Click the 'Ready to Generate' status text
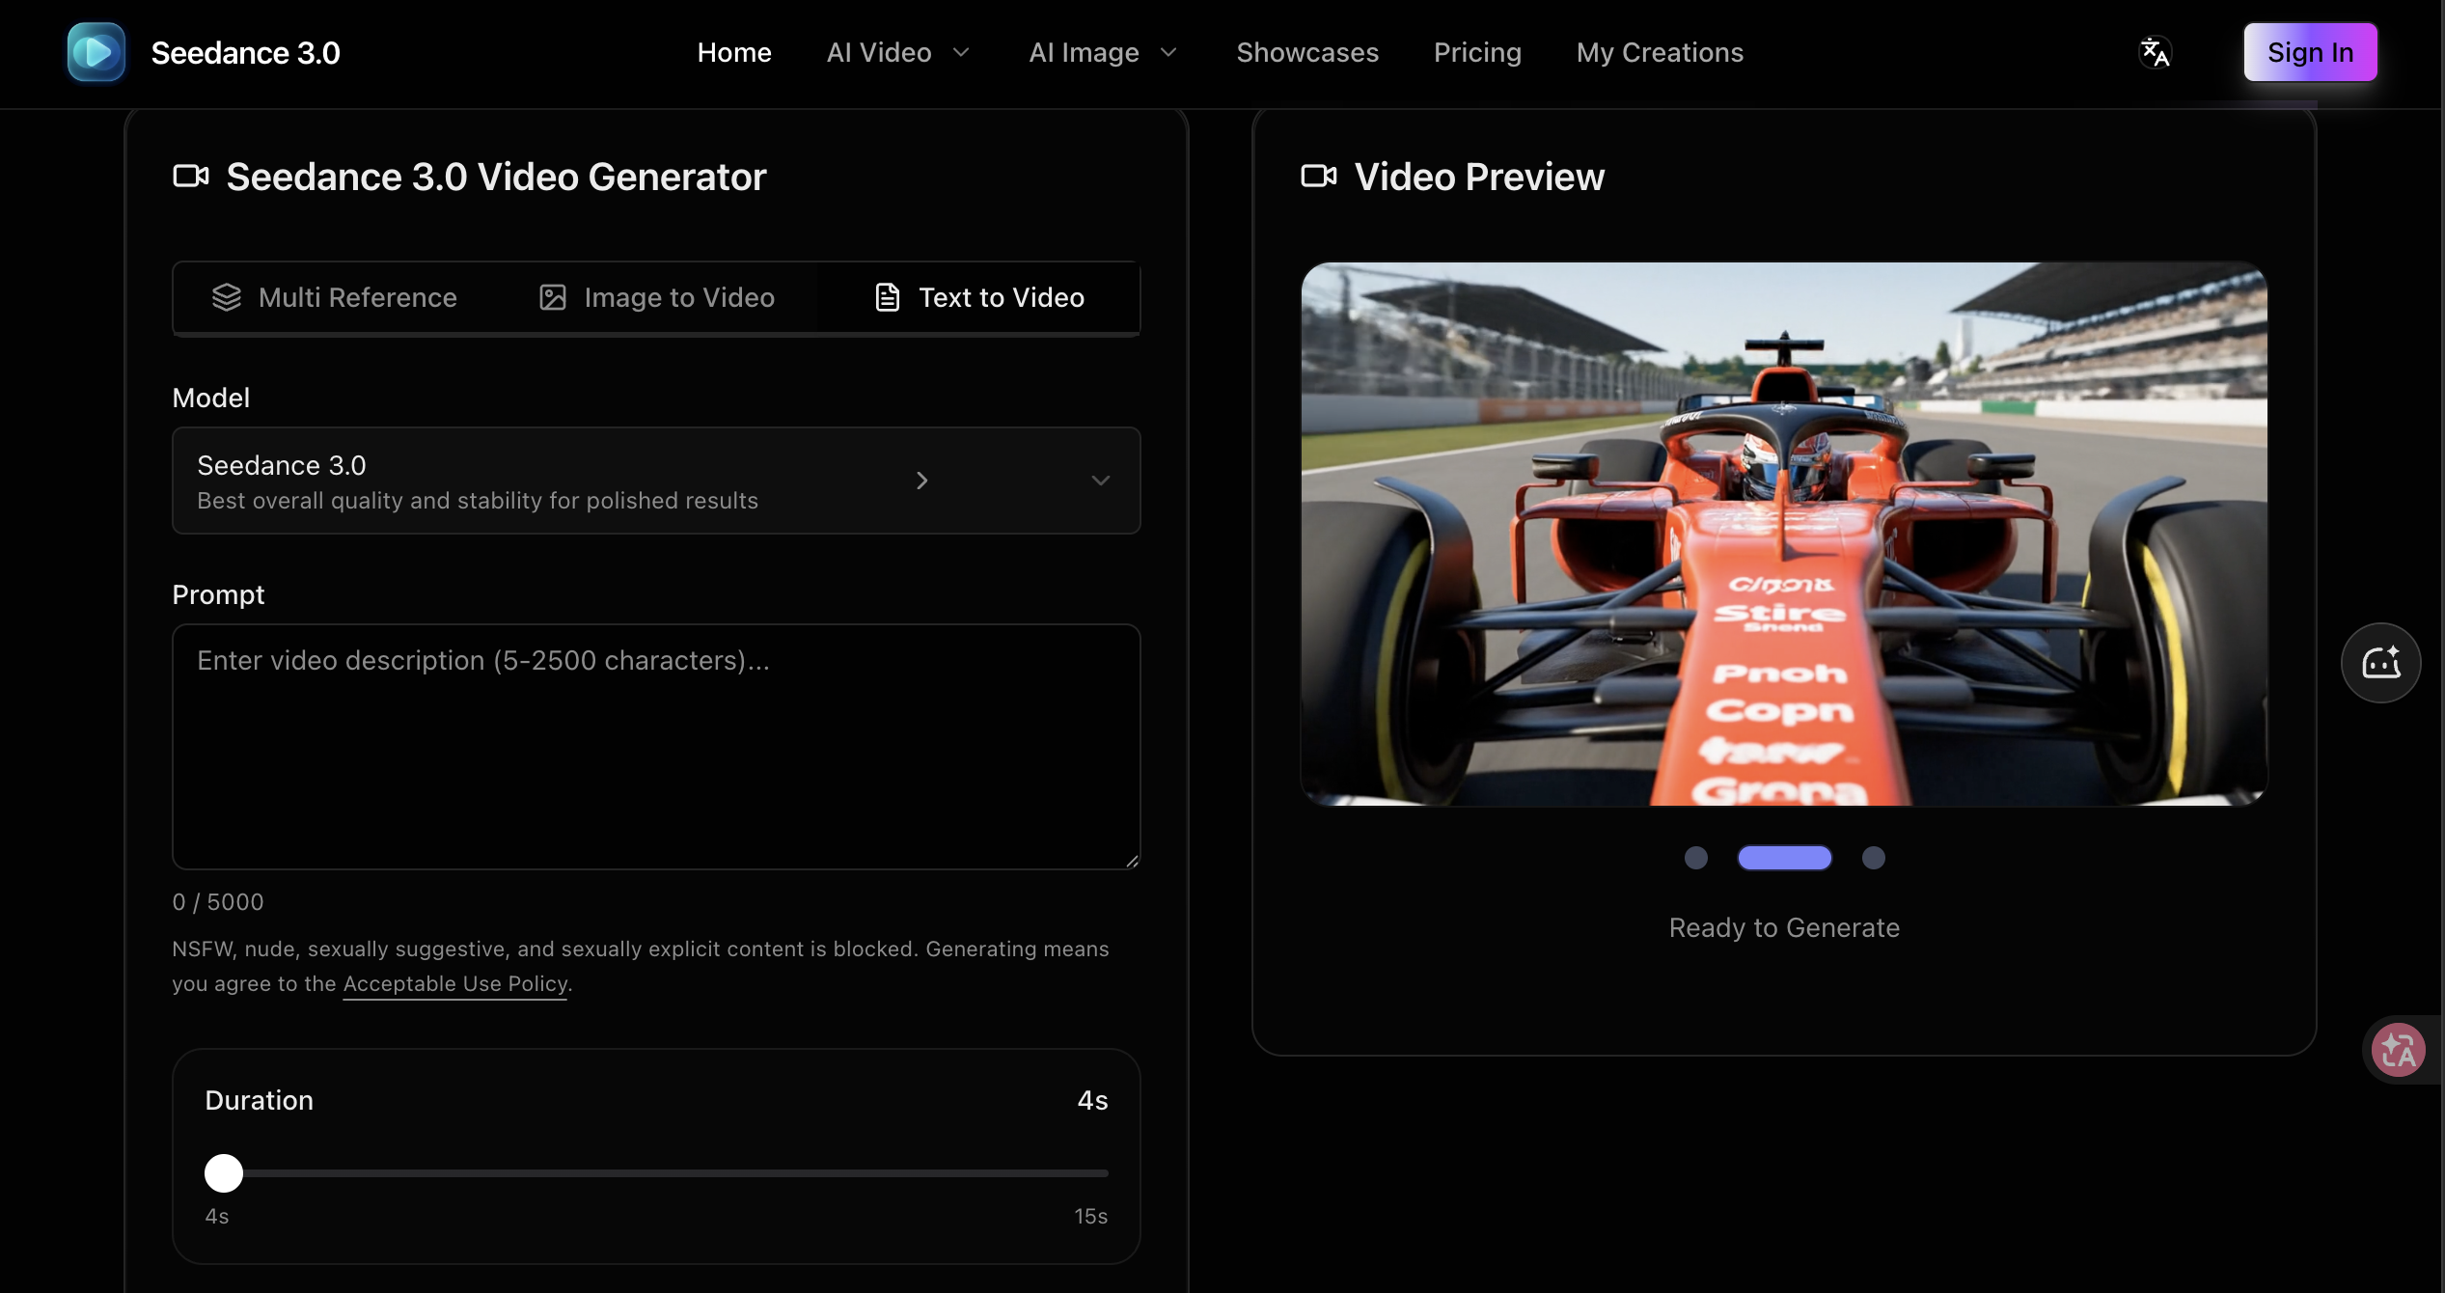The width and height of the screenshot is (2445, 1293). click(1784, 927)
